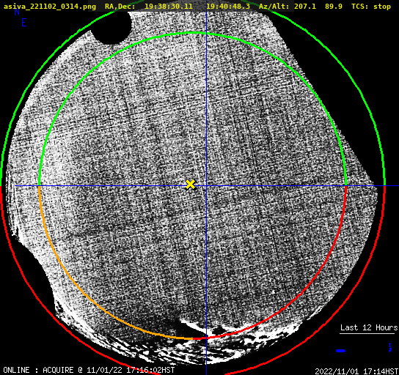
Task: Select the asiva_221102_0314.png filename label
Action: tap(50, 7)
